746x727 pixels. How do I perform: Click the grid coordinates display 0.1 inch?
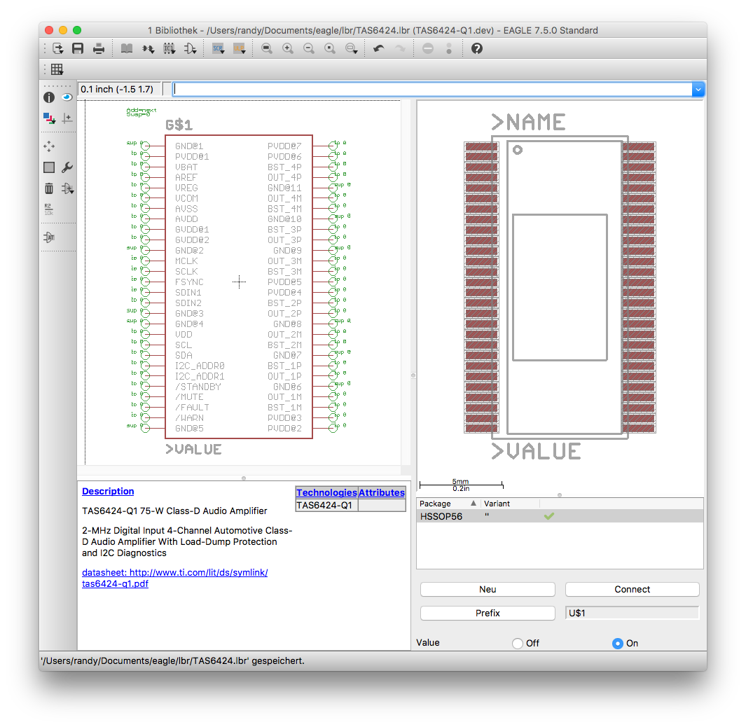point(119,89)
